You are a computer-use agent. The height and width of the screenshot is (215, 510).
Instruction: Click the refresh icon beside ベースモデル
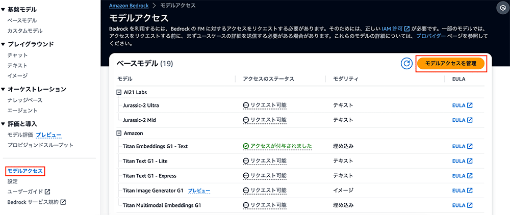406,64
